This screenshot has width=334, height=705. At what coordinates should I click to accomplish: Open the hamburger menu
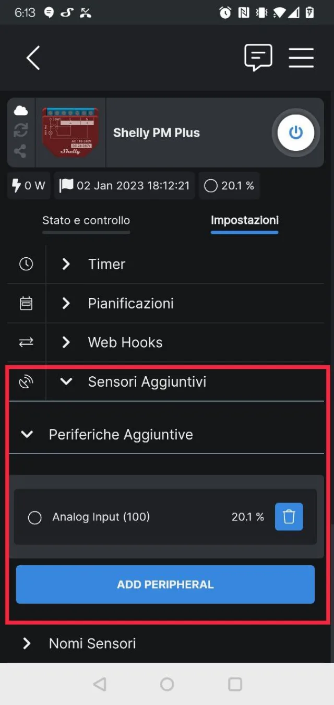(x=301, y=58)
